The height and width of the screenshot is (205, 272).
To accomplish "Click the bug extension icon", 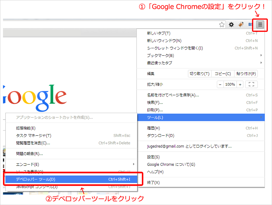I will 241,24.
